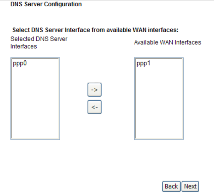Select ppp0 in Selected DNS Server Interfaces
The width and height of the screenshot is (214, 195).
(18, 64)
